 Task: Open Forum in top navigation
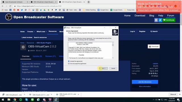tap(171, 16)
